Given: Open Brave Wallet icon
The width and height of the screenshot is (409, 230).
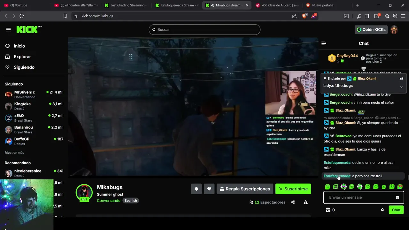Looking at the screenshot, I should click(x=377, y=16).
